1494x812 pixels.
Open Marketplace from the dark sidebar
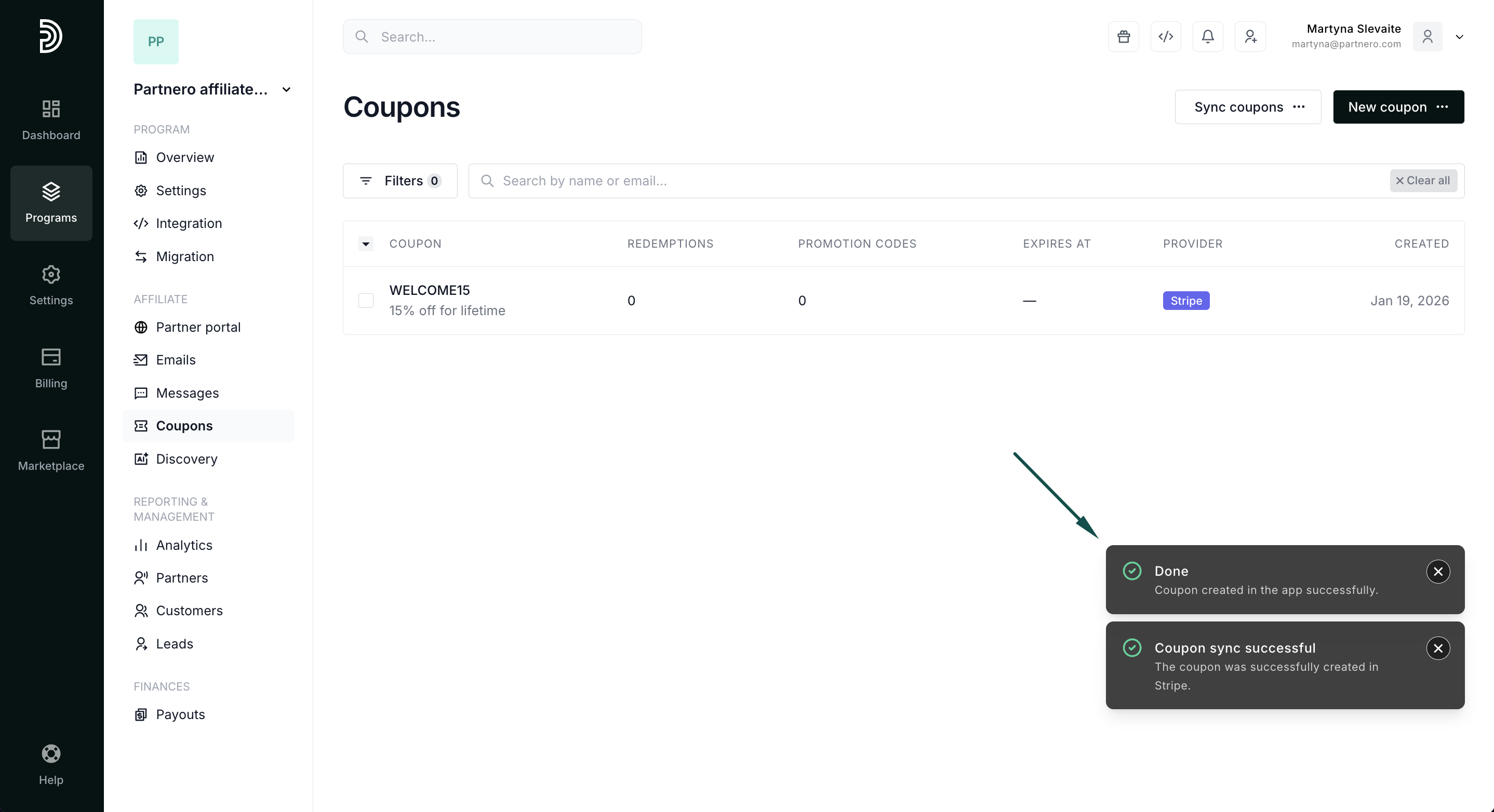tap(51, 450)
